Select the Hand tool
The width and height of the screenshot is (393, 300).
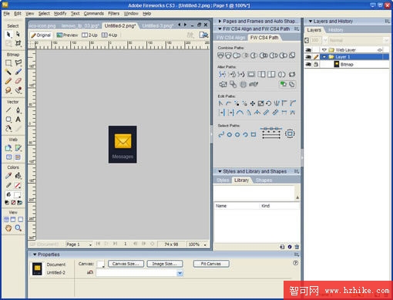[8, 228]
